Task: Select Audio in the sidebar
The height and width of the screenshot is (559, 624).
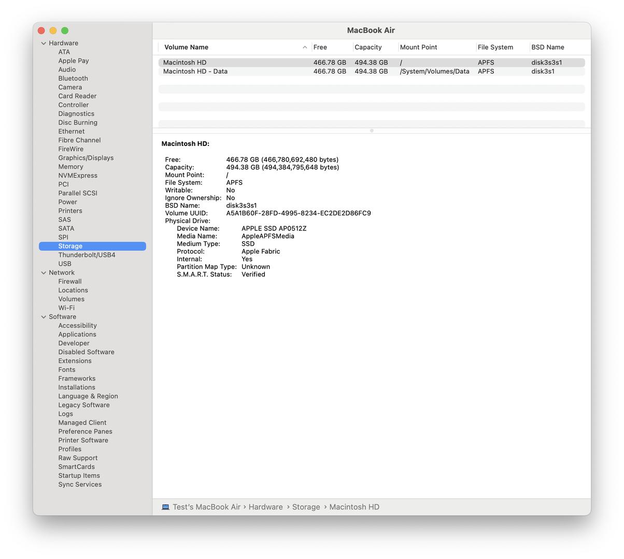Action: point(67,70)
